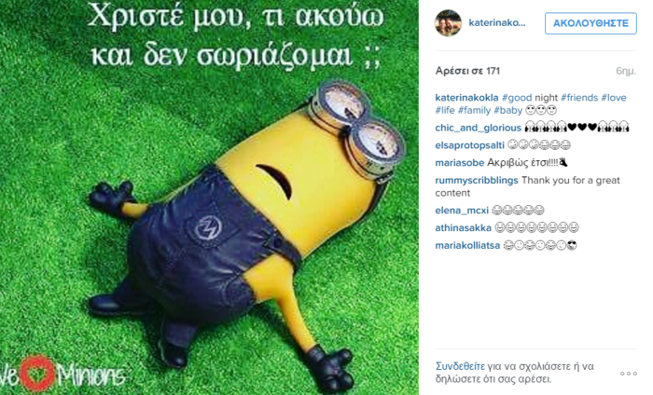Image resolution: width=653 pixels, height=395 pixels.
Task: Click the 6ημ. post timestamp
Action: click(x=626, y=71)
